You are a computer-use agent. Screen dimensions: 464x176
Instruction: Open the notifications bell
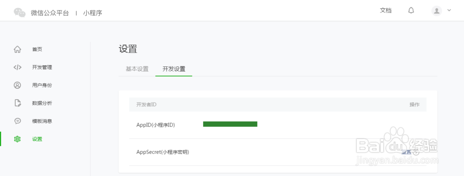click(411, 11)
